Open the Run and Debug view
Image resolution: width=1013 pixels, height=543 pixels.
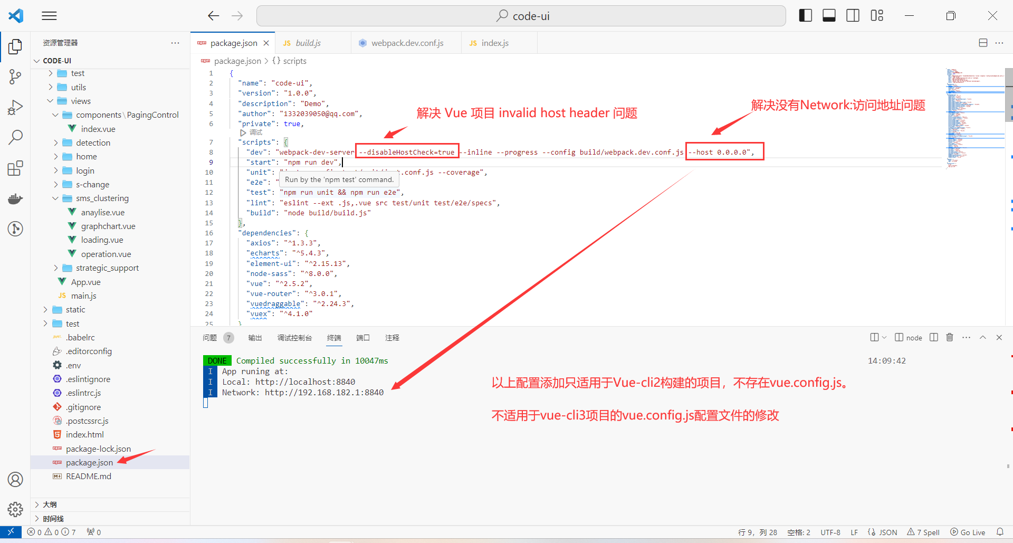[15, 107]
